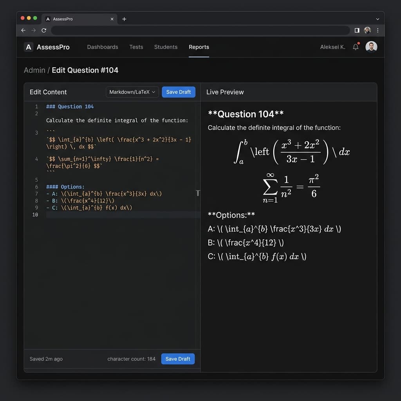Image resolution: width=401 pixels, height=401 pixels.
Task: Click the 'Edit Content' panel title
Action: pyautogui.click(x=48, y=92)
